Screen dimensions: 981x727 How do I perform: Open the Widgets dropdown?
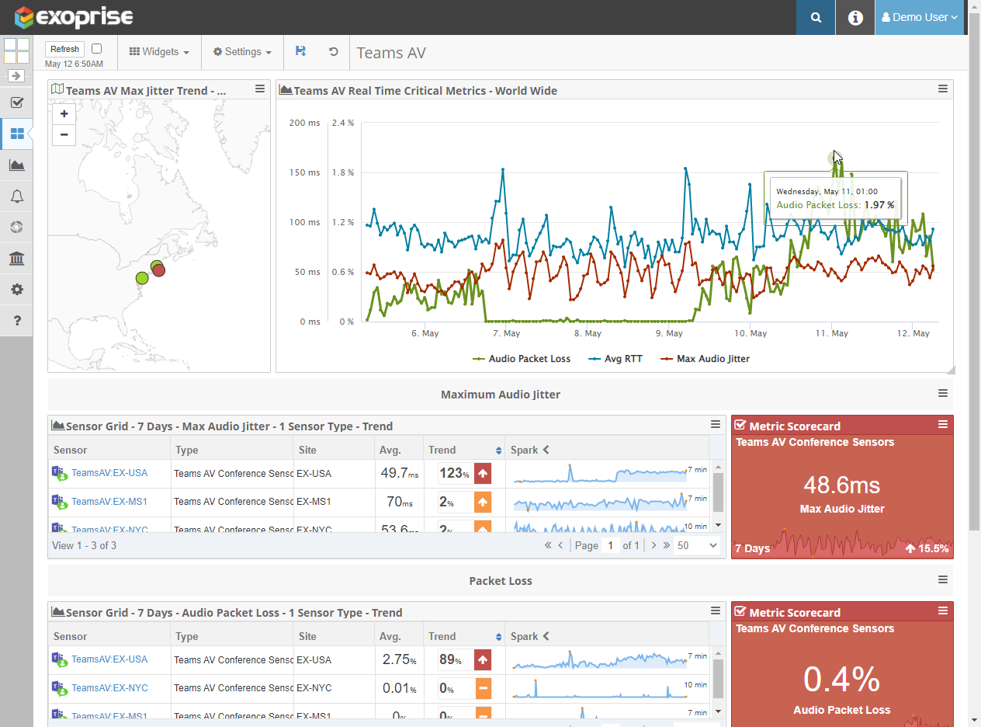click(x=159, y=52)
